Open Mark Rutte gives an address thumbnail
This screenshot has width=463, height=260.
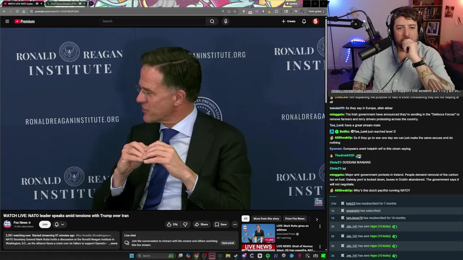click(258, 234)
